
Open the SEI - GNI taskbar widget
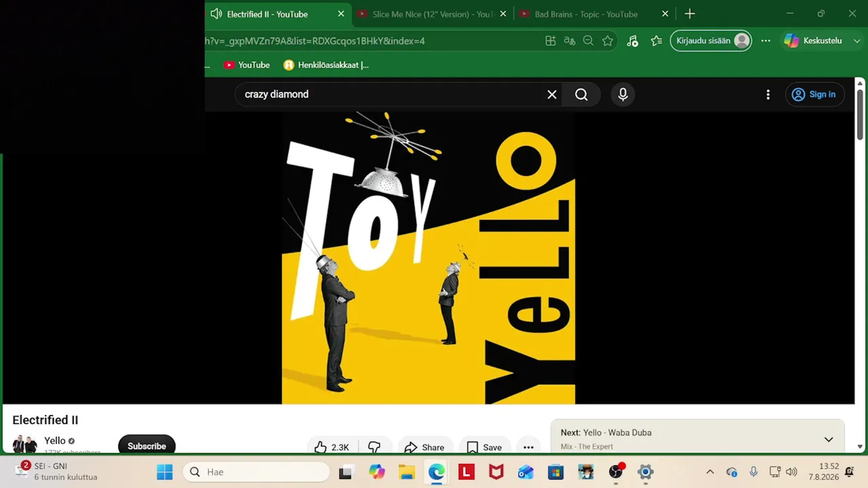(x=56, y=472)
